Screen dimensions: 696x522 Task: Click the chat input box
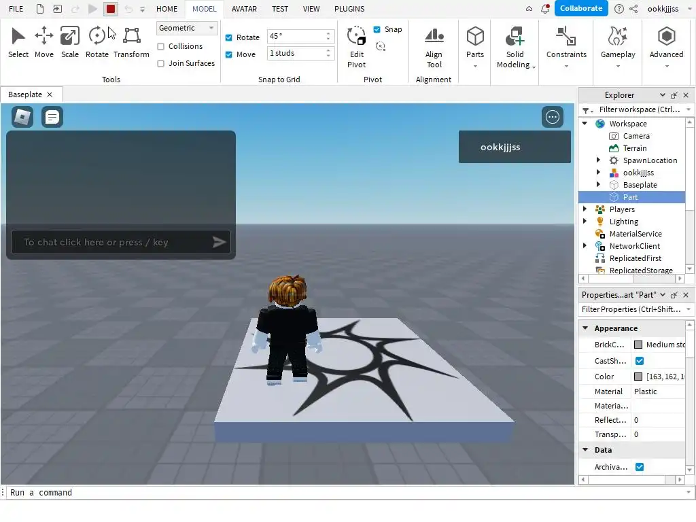[x=121, y=242]
